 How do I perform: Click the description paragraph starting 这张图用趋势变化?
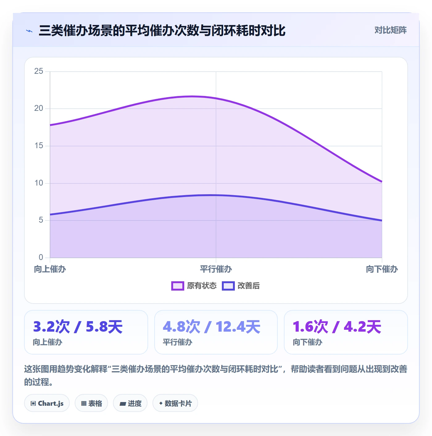pyautogui.click(x=216, y=375)
